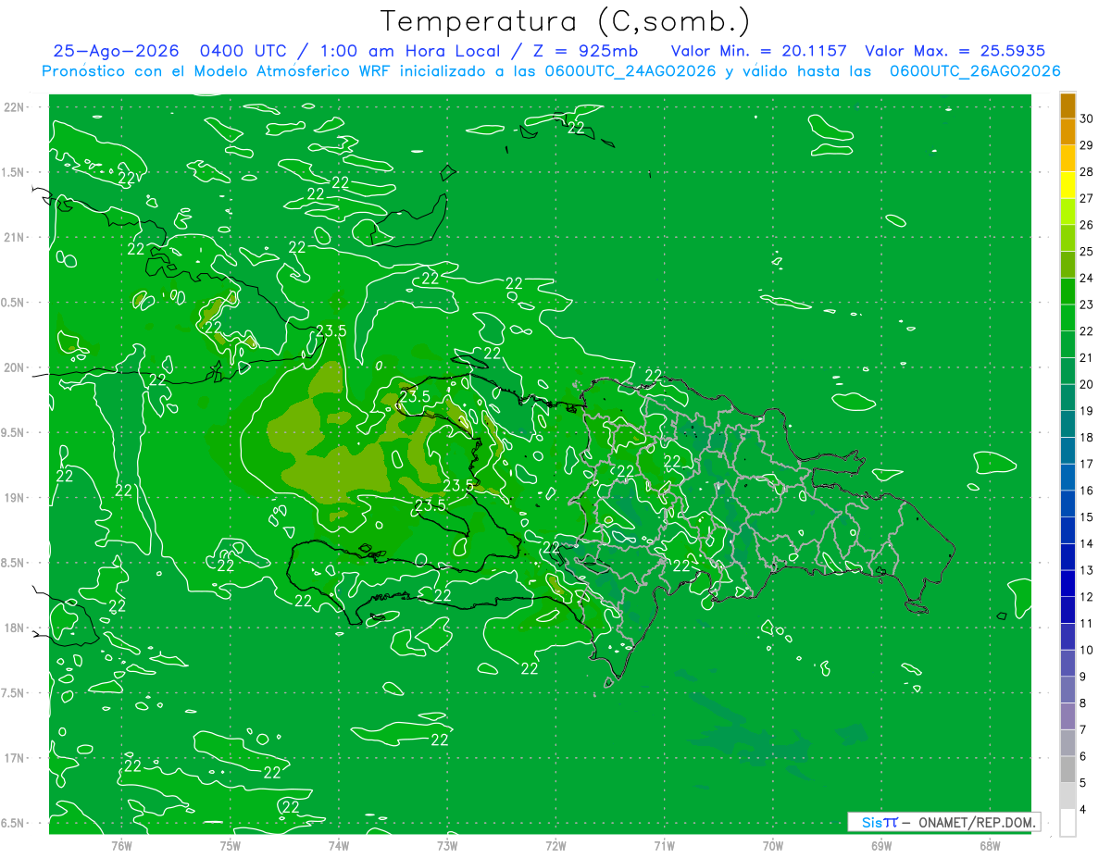Click the color scale label "27"
Viewport: 1111px width, 858px height.
point(1087,198)
